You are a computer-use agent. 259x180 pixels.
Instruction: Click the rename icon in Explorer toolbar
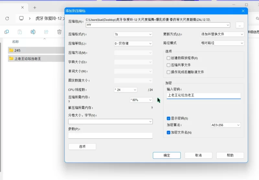tap(33, 32)
